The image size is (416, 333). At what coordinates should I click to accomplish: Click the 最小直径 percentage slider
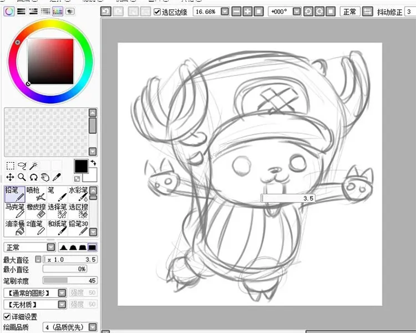pyautogui.click(x=65, y=269)
